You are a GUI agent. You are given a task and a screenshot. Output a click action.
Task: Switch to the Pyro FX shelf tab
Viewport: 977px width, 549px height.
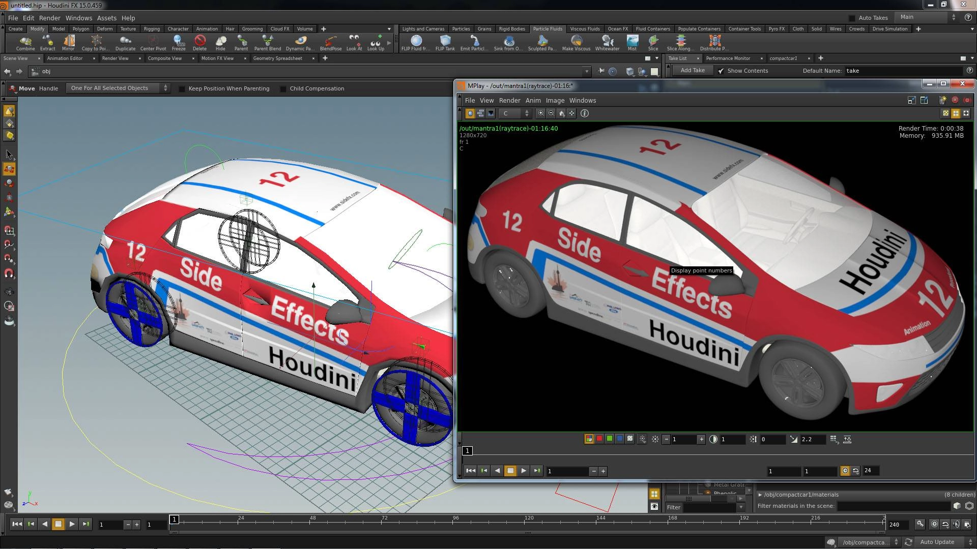pyautogui.click(x=777, y=29)
